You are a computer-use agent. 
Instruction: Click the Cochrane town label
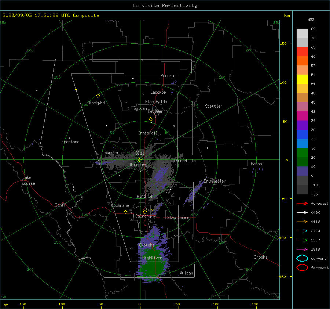pos(120,205)
